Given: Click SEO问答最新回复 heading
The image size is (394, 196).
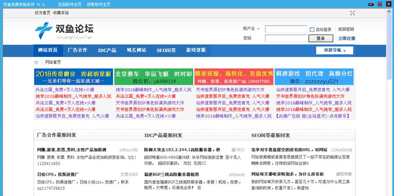Looking at the screenshot, I should tap(271, 135).
